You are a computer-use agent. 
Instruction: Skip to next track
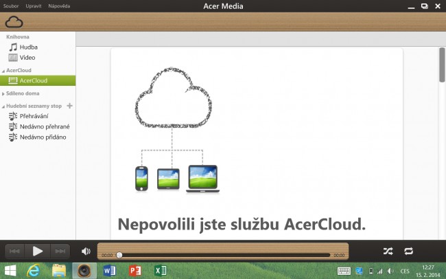point(60,251)
